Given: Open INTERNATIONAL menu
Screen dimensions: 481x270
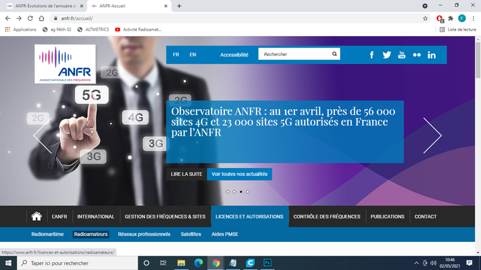Looking at the screenshot, I should click(x=96, y=217).
